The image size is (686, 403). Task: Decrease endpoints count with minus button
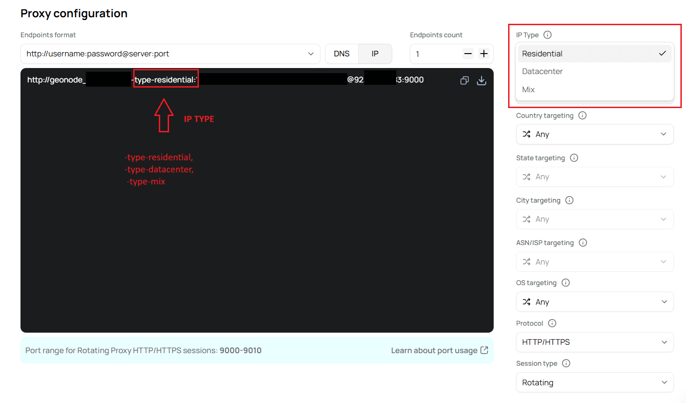pos(468,54)
